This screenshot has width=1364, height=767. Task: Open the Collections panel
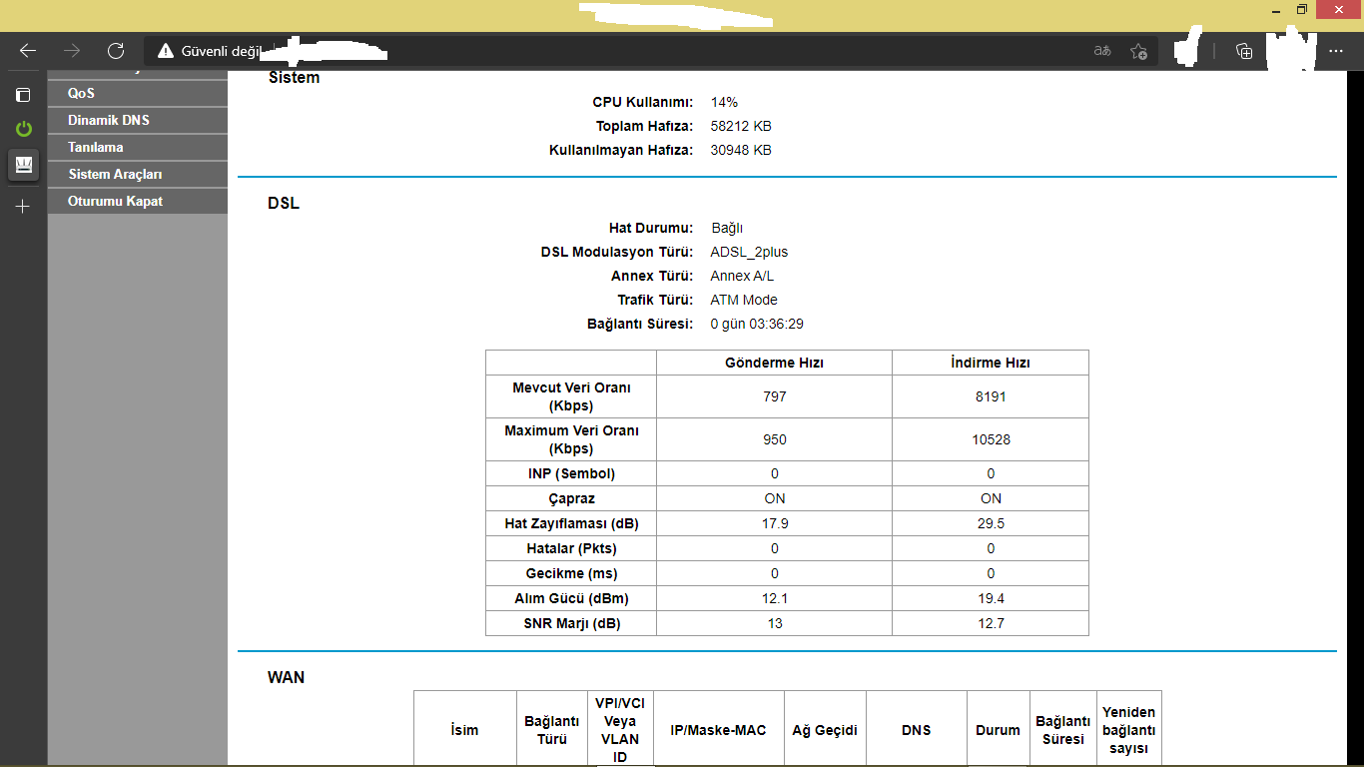coord(1244,51)
